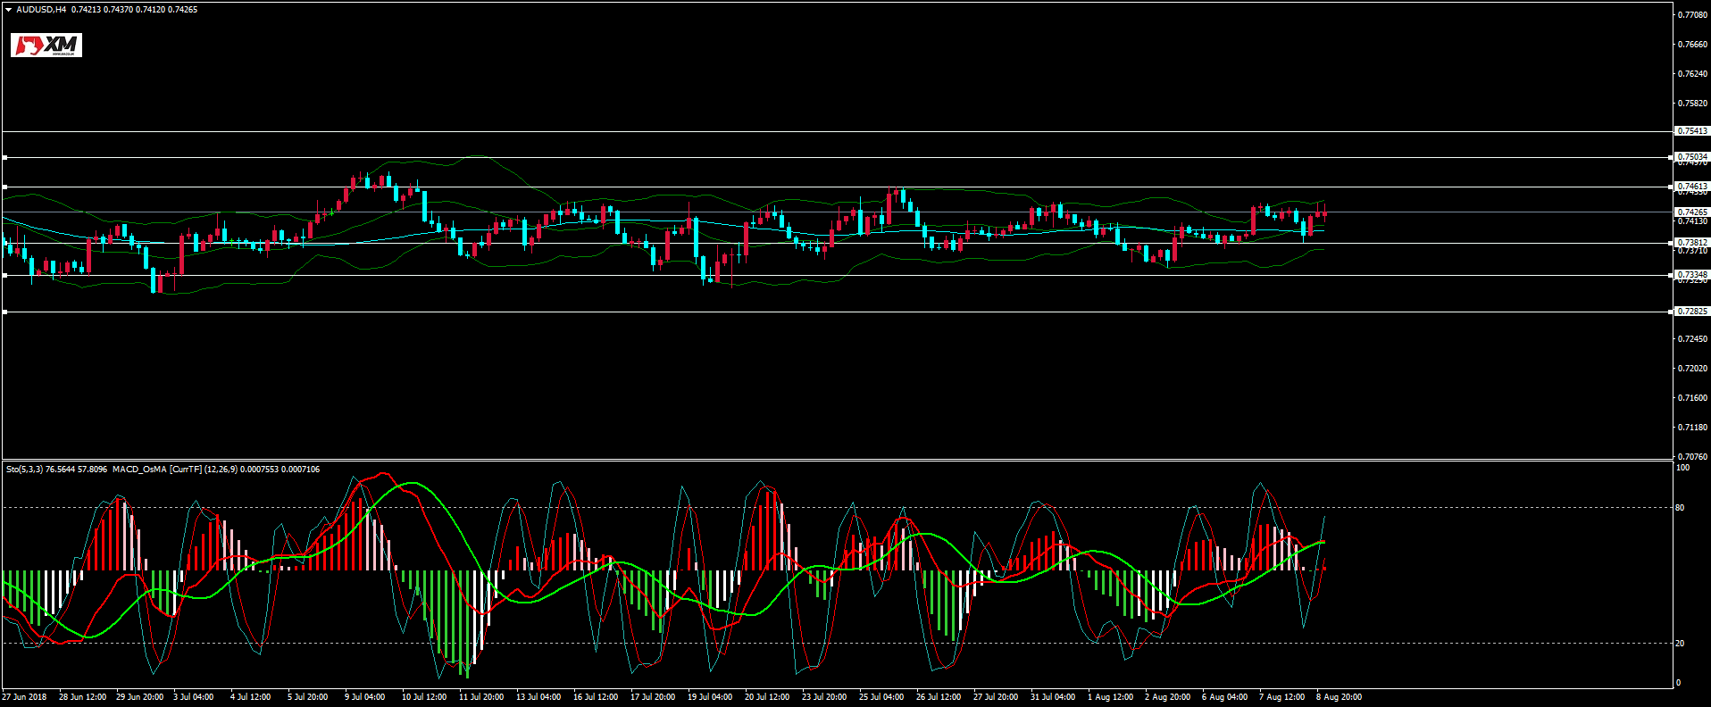Click the 1 Aug 12:00 time axis label
This screenshot has width=1711, height=707.
coord(1110,697)
